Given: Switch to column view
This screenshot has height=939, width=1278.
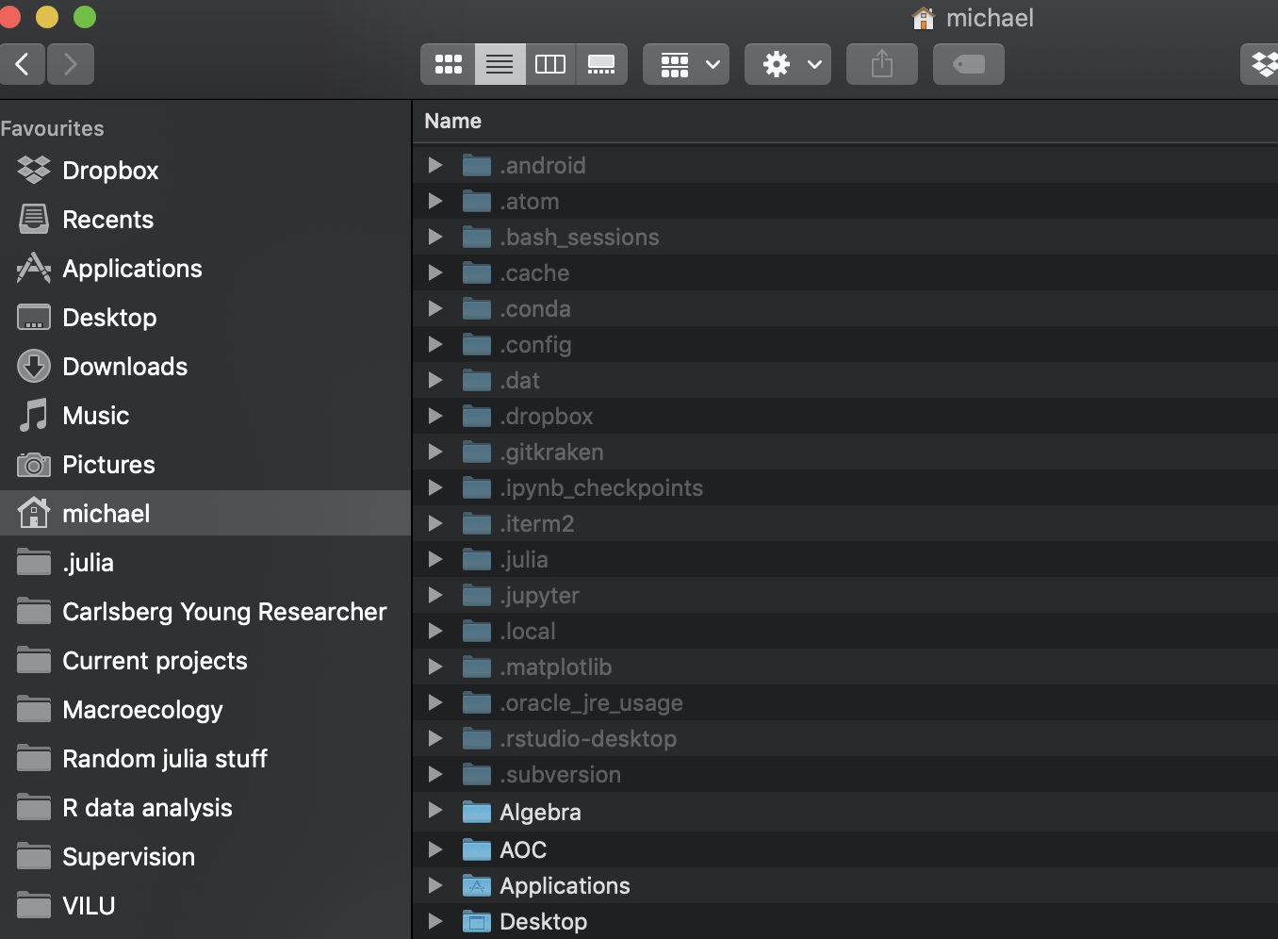Looking at the screenshot, I should [x=550, y=64].
